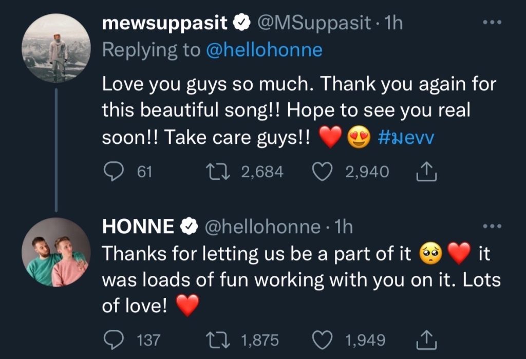Open mewsuppasit display name profile
The image size is (526, 359).
165,23
